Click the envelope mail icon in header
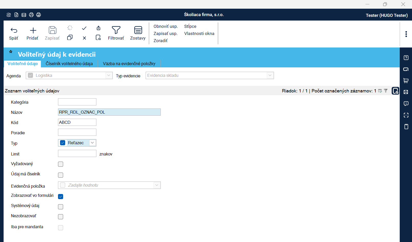 pos(24,15)
